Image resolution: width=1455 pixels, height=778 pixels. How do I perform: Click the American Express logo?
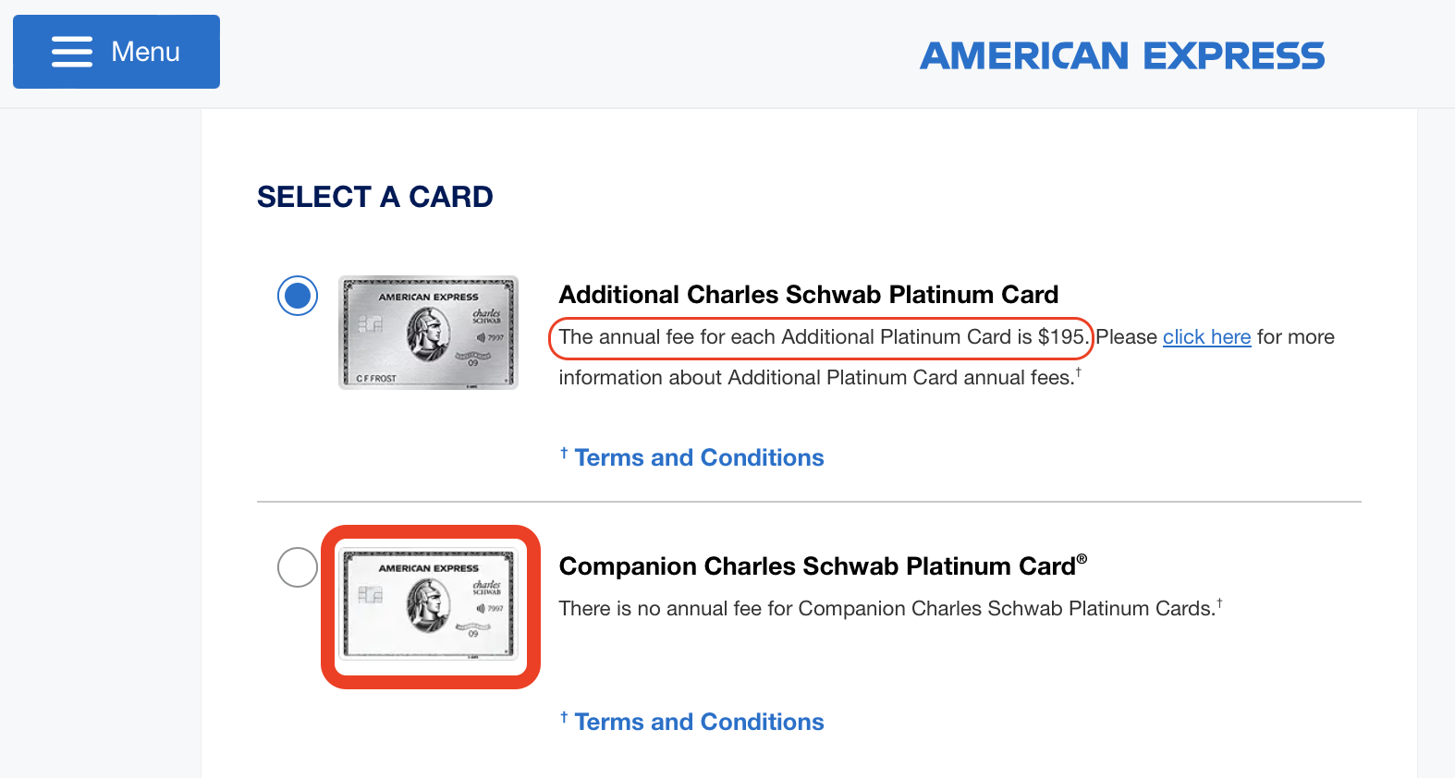[1122, 55]
